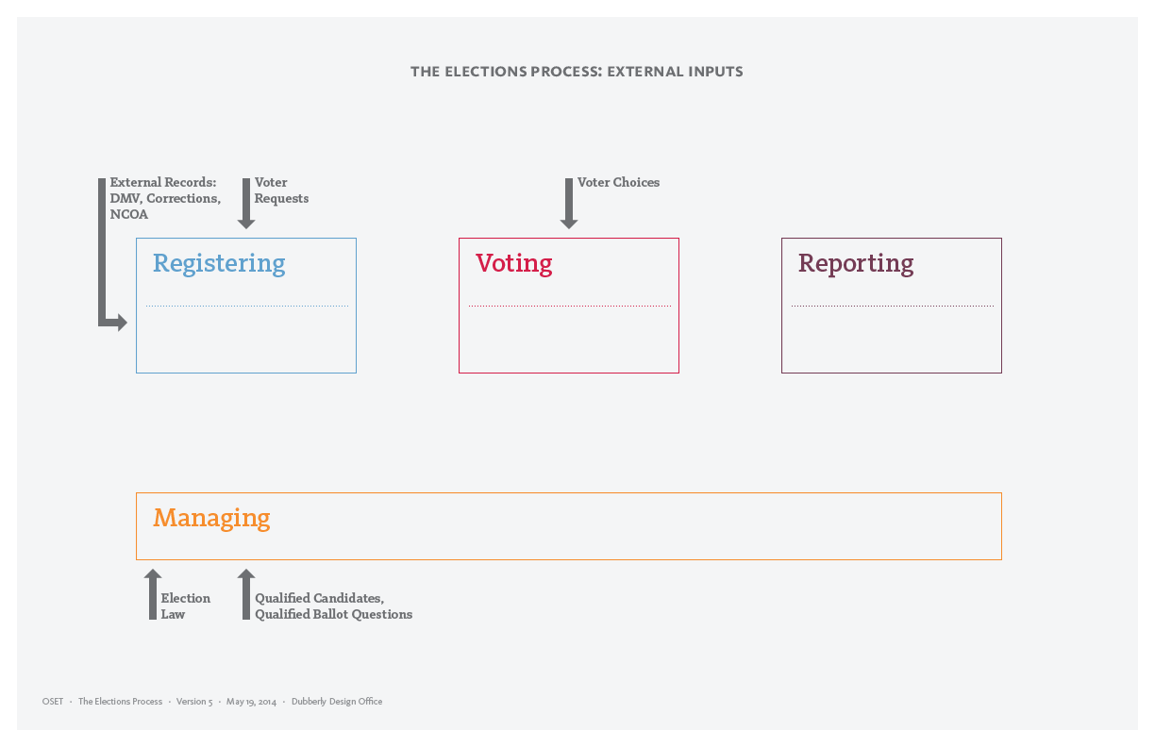Click the Election Law up arrow
Image resolution: width=1155 pixels, height=747 pixels.
tap(153, 594)
